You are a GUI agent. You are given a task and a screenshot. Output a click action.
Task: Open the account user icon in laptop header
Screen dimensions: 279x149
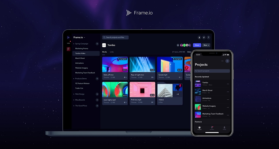[199, 37]
